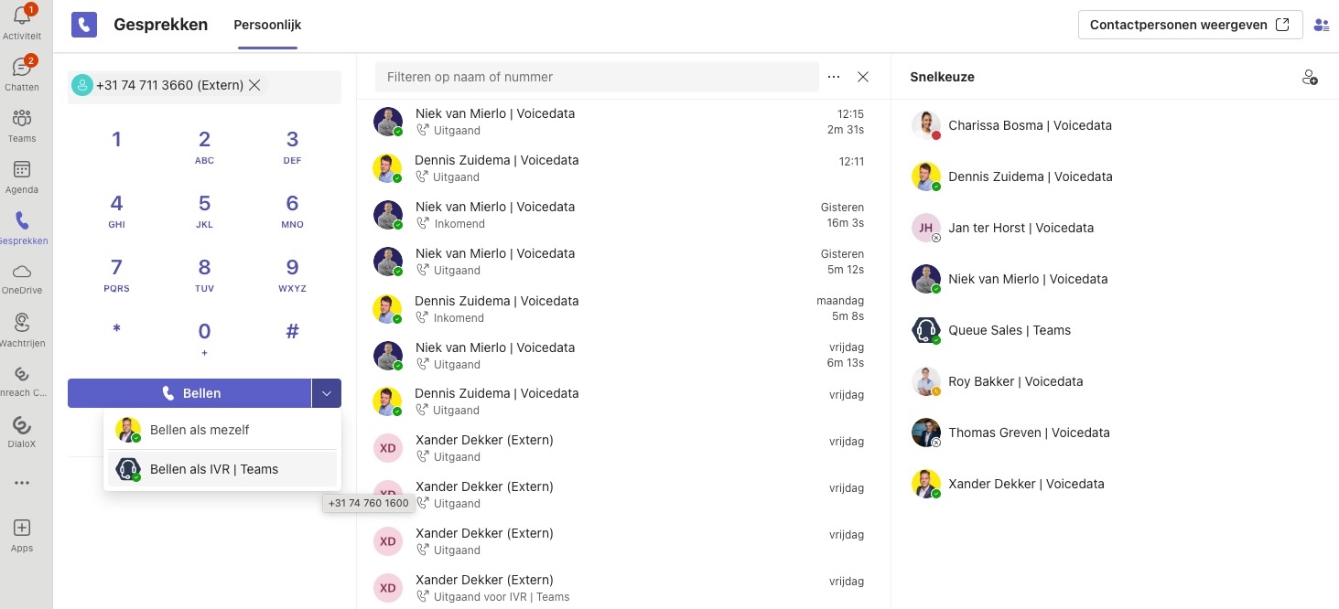Open the Apps store icon
This screenshot has width=1339, height=609.
point(22,528)
